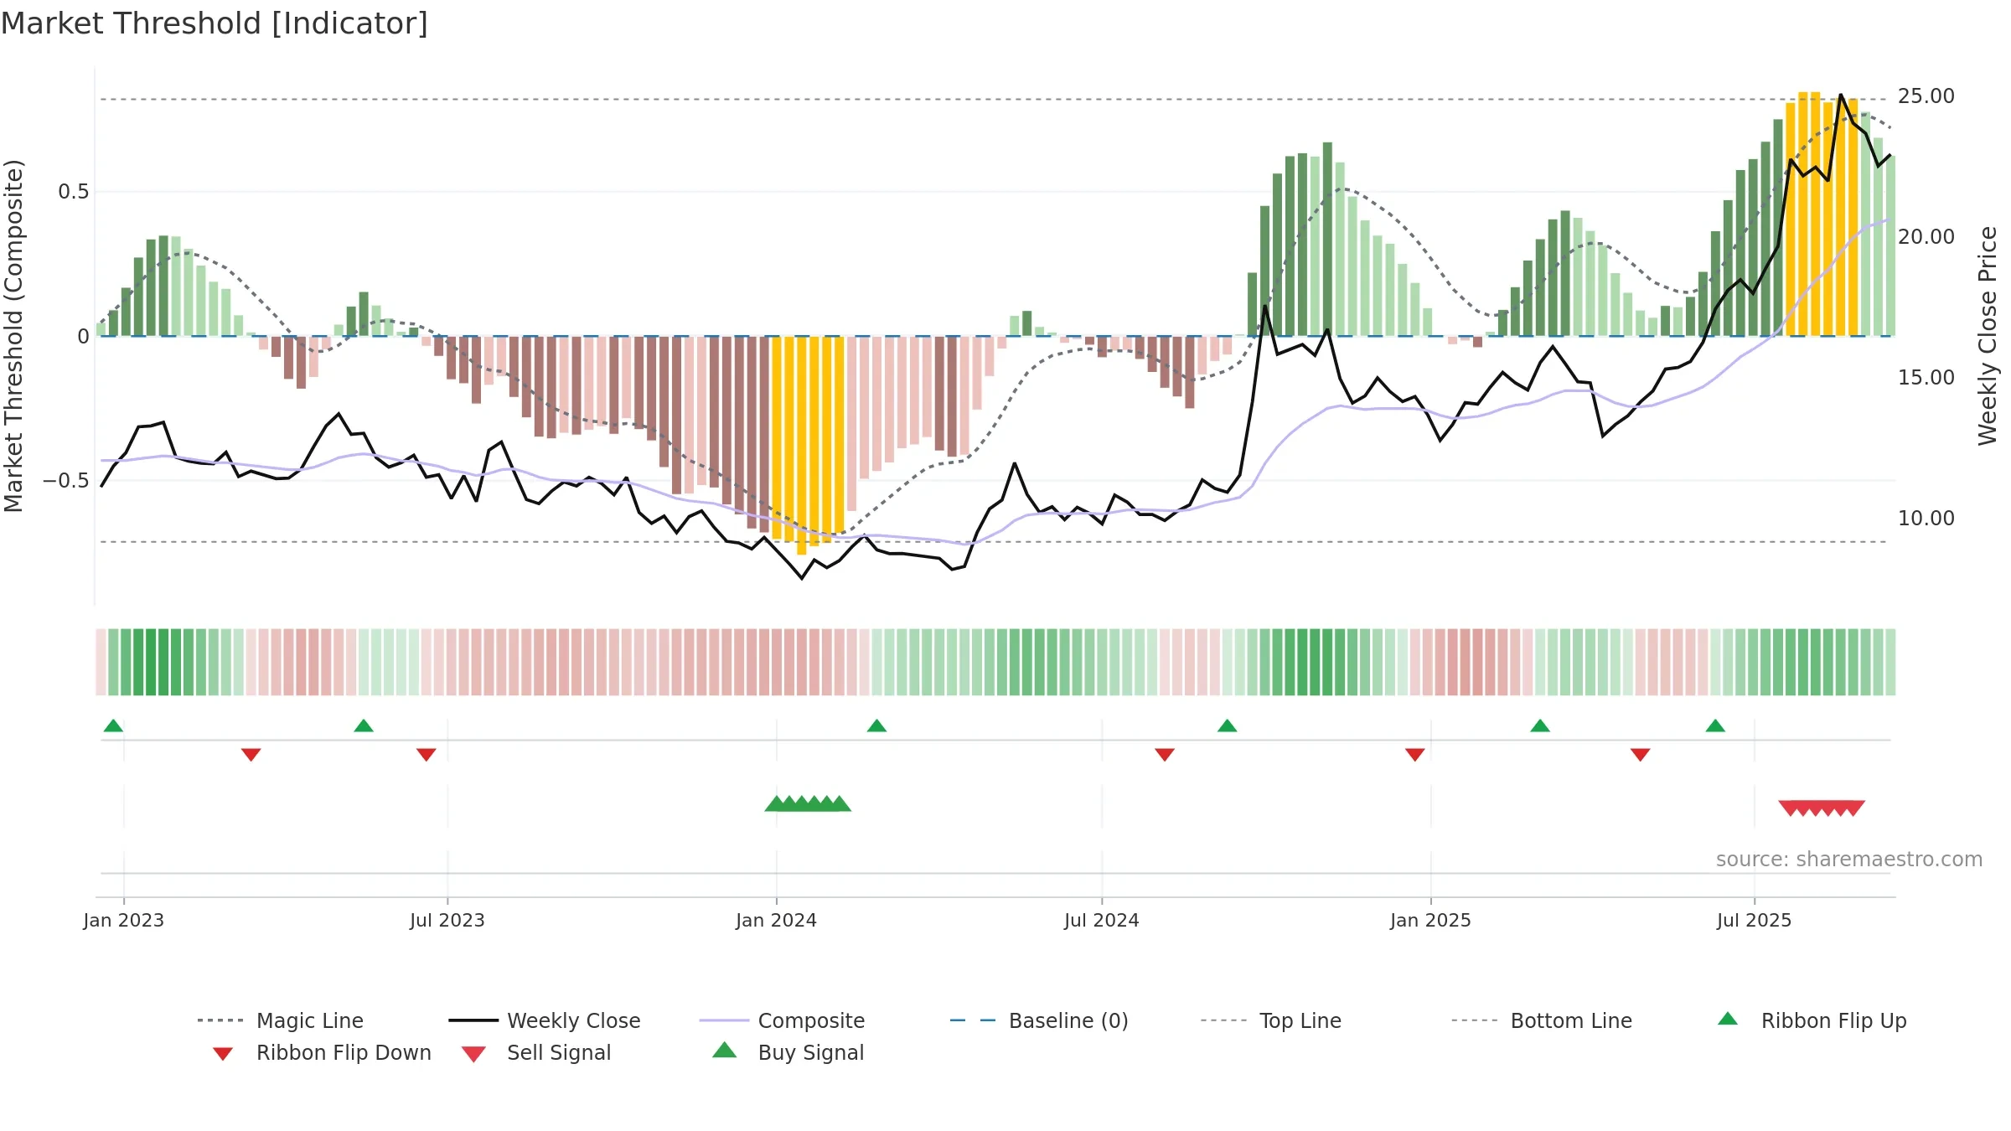Click the Jul 2025 axis label

(1754, 920)
